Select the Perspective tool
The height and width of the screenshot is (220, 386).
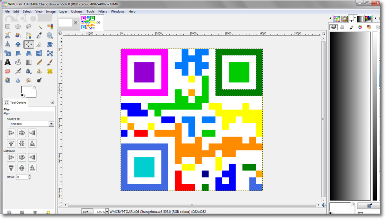pyautogui.click(x=29, y=53)
